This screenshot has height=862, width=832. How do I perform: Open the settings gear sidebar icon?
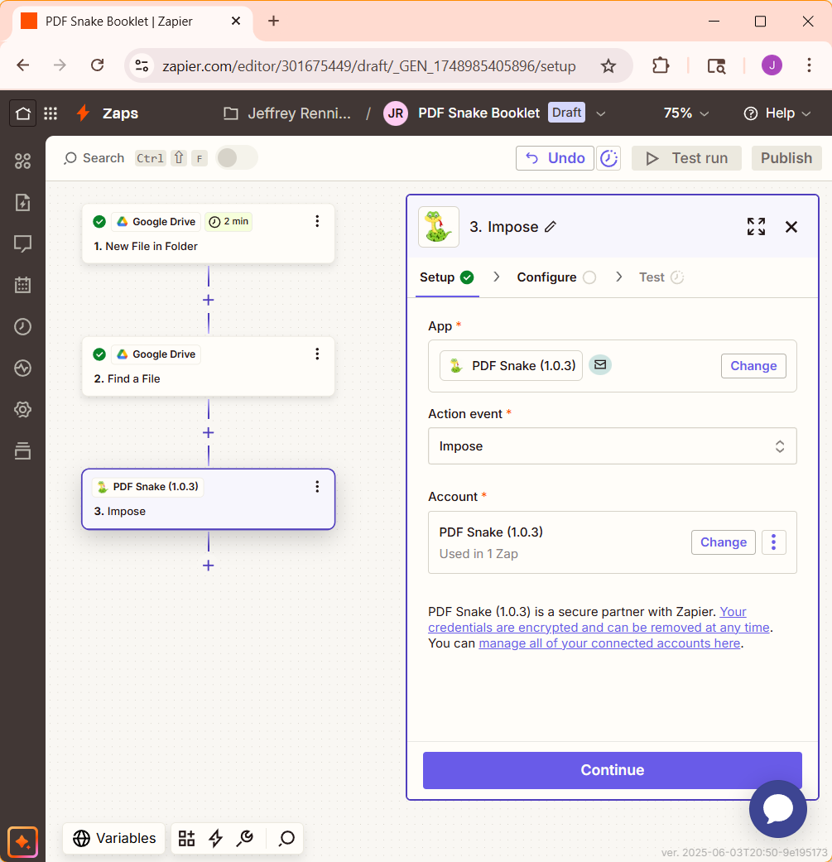tap(22, 409)
